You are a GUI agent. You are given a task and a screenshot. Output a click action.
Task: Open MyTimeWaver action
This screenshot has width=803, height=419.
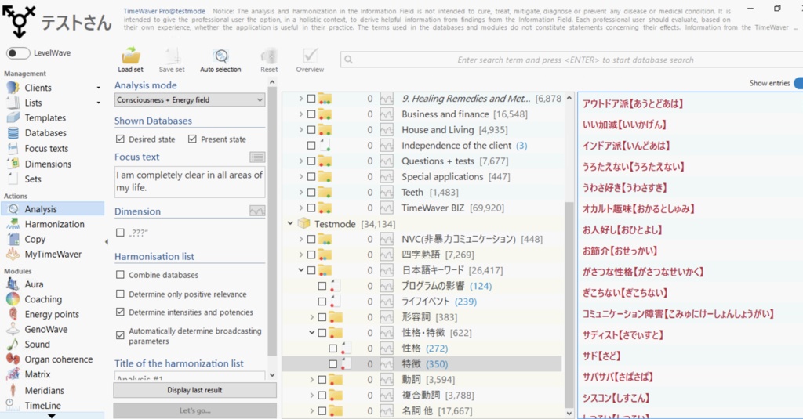click(x=53, y=255)
